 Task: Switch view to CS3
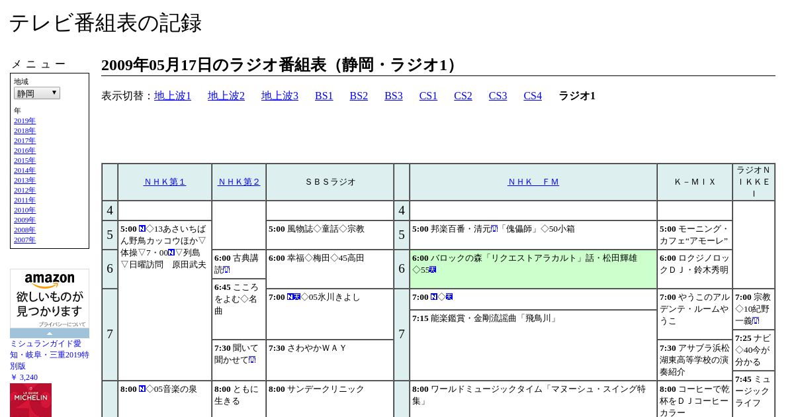coord(498,96)
